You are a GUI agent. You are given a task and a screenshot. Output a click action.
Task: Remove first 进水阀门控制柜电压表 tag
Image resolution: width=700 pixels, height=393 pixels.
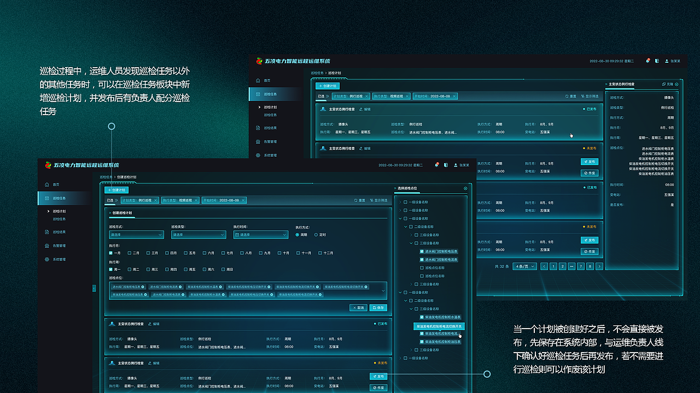[x=143, y=287]
